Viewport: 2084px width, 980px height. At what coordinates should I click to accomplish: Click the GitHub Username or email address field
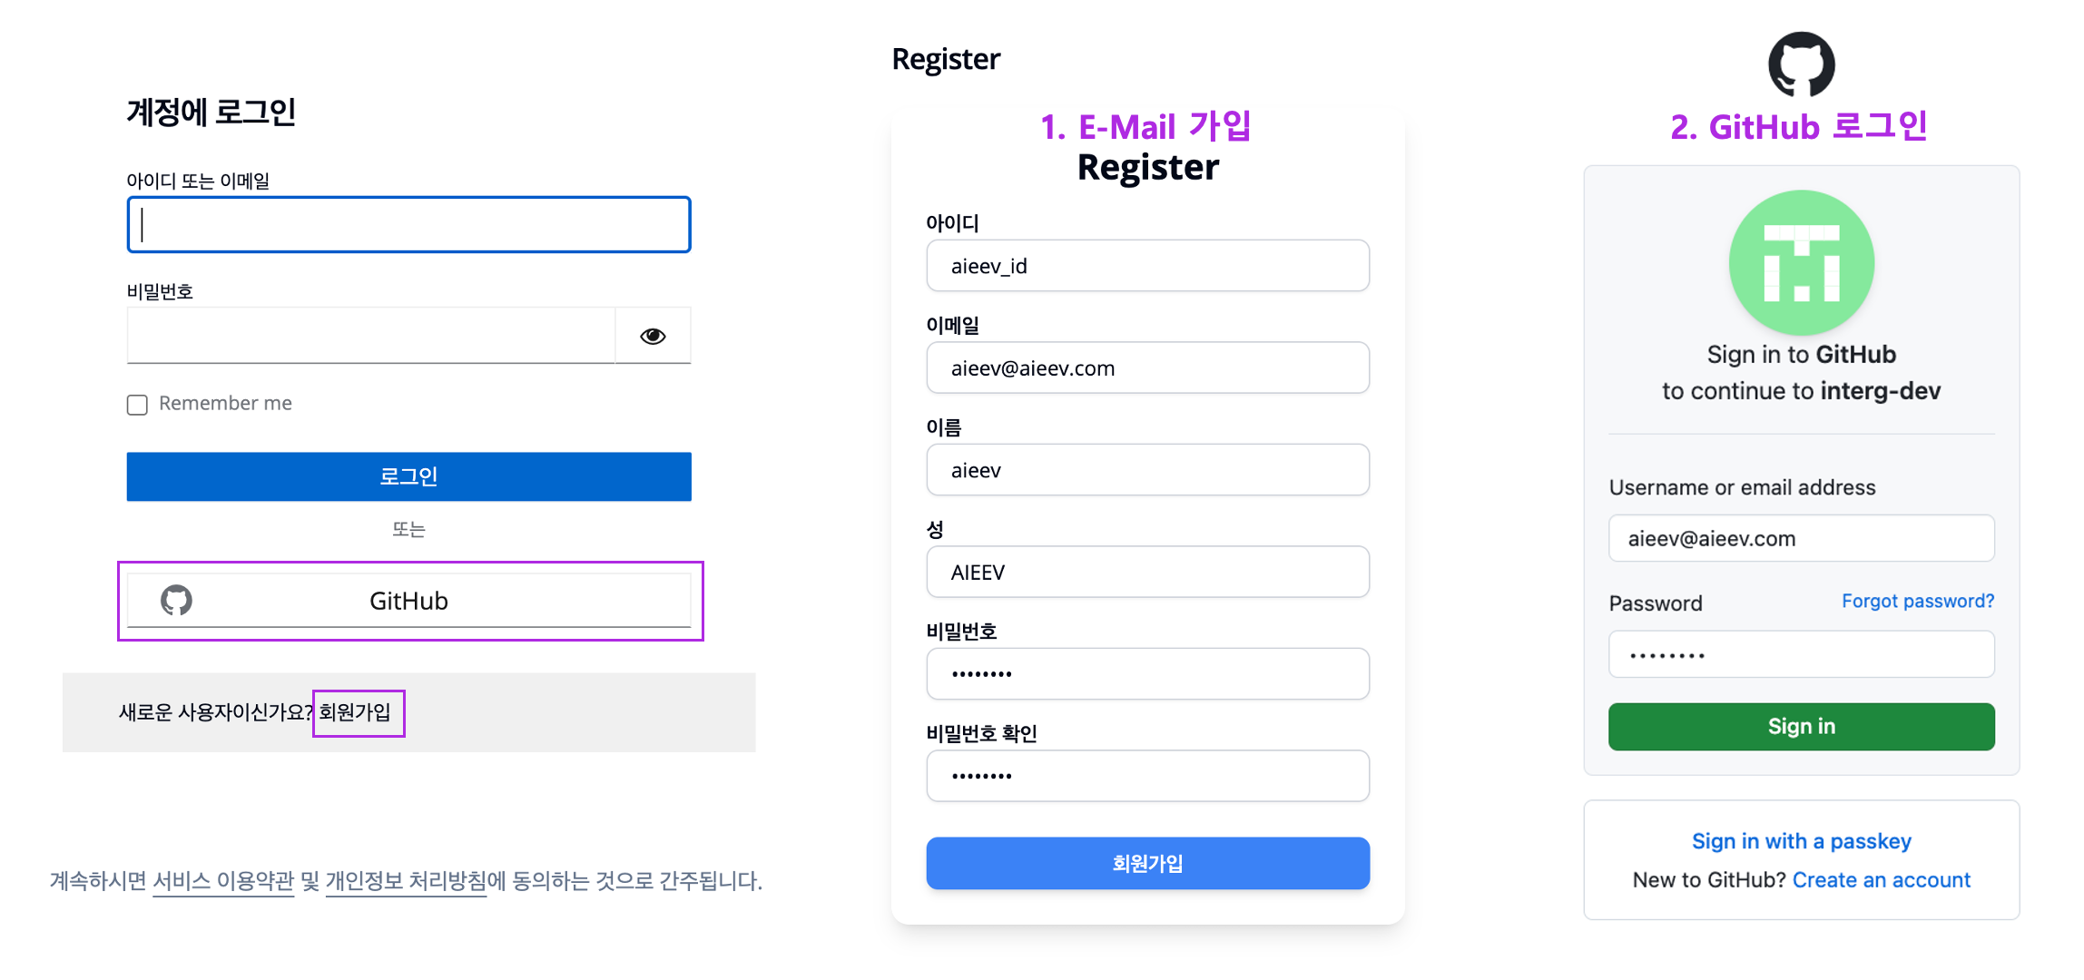point(1801,538)
